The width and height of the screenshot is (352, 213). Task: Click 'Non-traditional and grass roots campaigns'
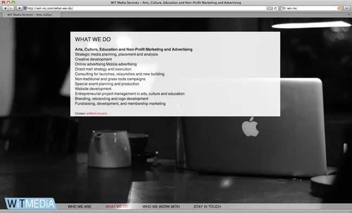click(110, 79)
